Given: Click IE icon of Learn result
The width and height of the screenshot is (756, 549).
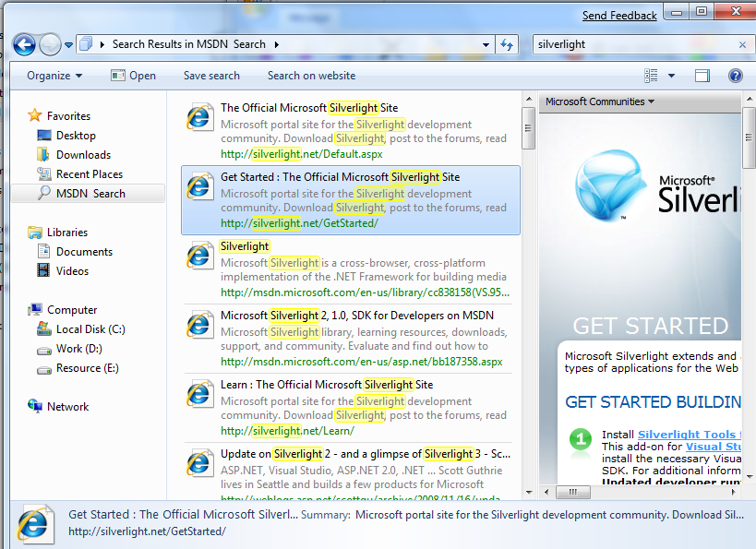Looking at the screenshot, I should [x=199, y=394].
